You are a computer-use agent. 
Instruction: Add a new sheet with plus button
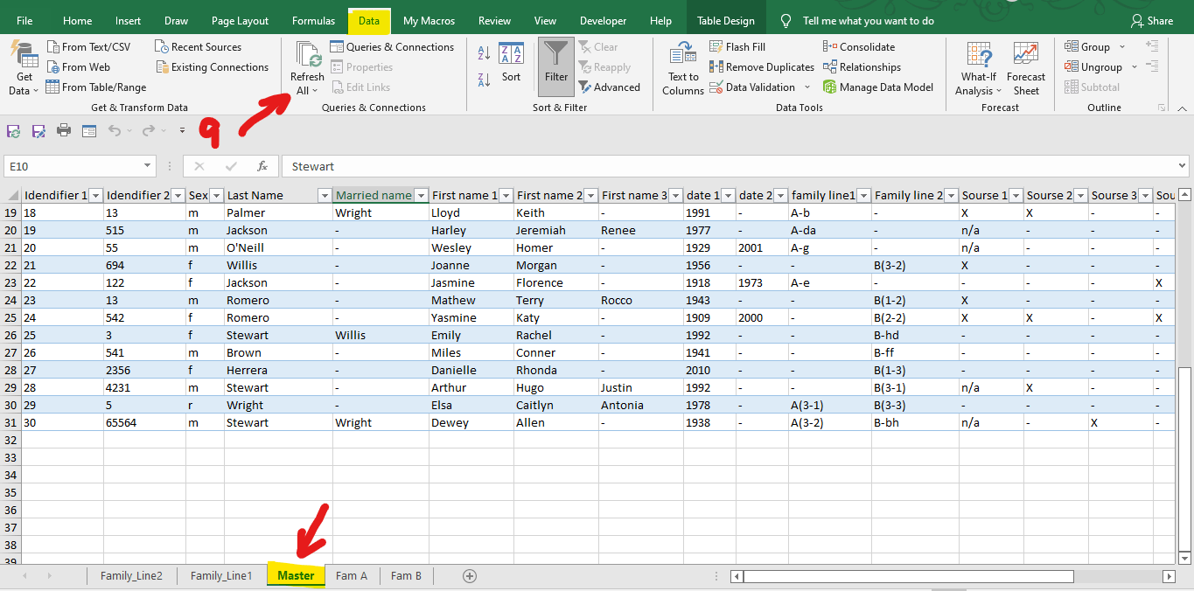click(x=470, y=576)
